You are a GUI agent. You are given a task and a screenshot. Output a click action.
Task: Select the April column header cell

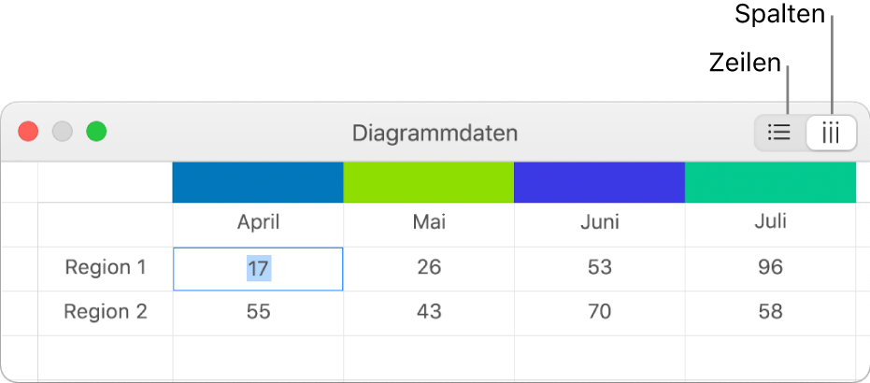click(258, 223)
